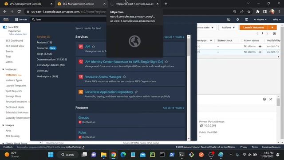Open the Roles IAM feature
284x160 pixels.
82,132
